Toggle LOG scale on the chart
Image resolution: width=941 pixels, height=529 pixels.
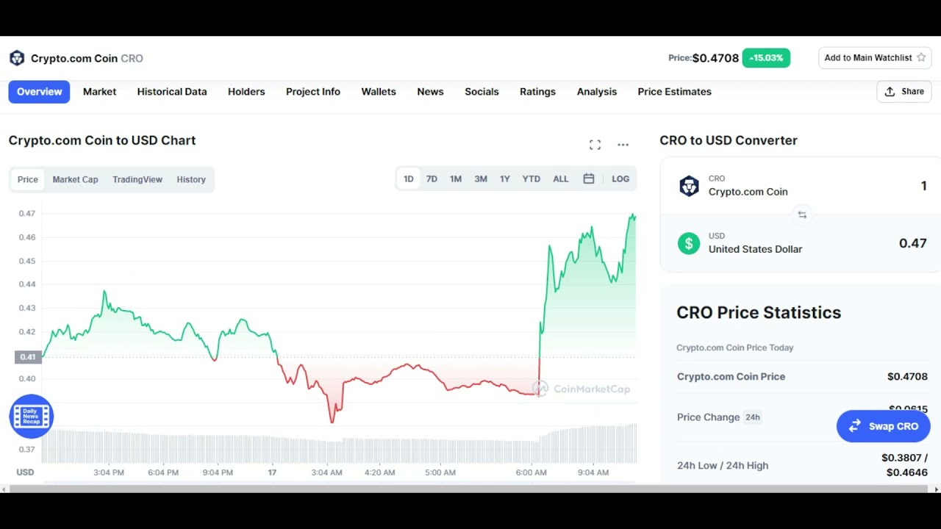[620, 179]
